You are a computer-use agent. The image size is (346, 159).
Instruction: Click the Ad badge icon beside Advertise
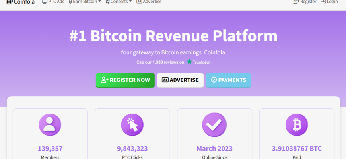(x=139, y=2)
